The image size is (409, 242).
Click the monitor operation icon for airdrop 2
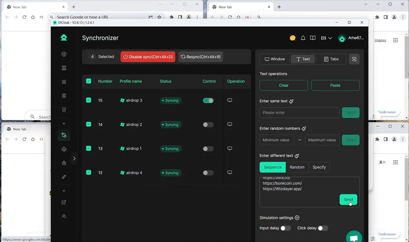(230, 124)
